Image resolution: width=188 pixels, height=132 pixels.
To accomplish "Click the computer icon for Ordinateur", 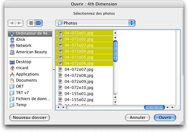I will click(x=12, y=33).
